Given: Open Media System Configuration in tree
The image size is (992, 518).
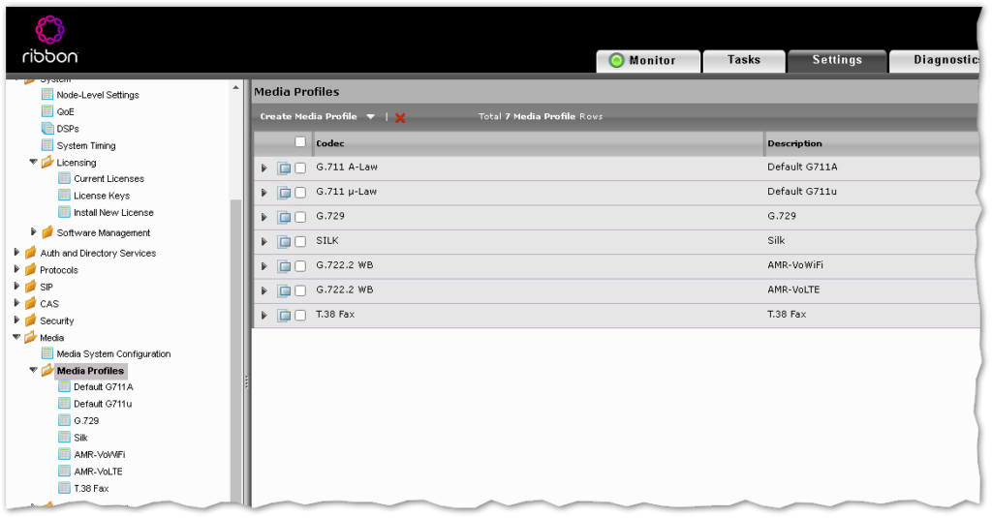Looking at the screenshot, I should pyautogui.click(x=113, y=354).
